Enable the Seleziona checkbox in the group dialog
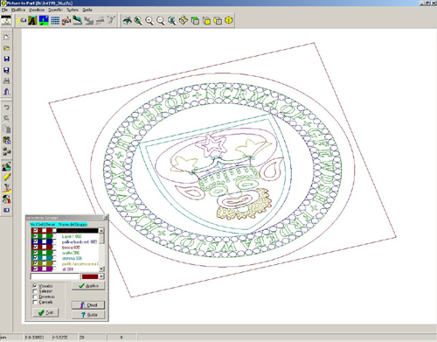 pos(35,291)
